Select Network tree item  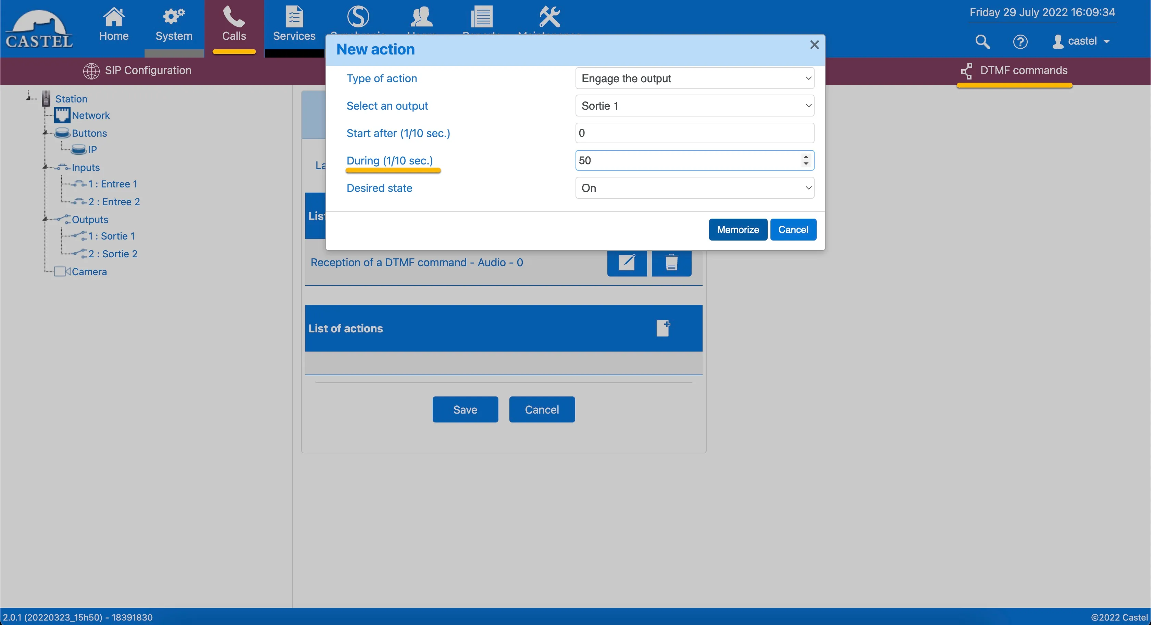pyautogui.click(x=91, y=115)
